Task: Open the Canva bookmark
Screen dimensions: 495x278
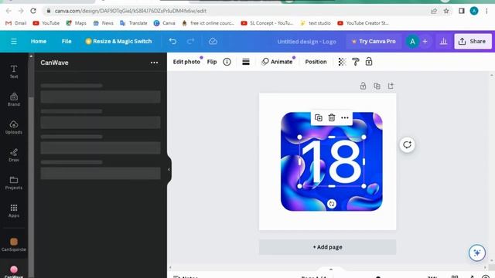Action: (x=165, y=23)
